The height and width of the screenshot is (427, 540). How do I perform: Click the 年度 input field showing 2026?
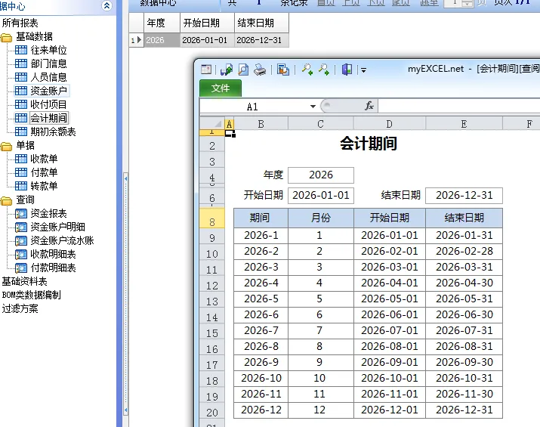321,175
